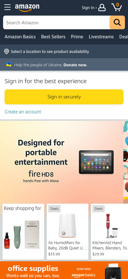Screen dimensions: 128x279
Task: Click the user account profile icon
Action: point(102,8)
